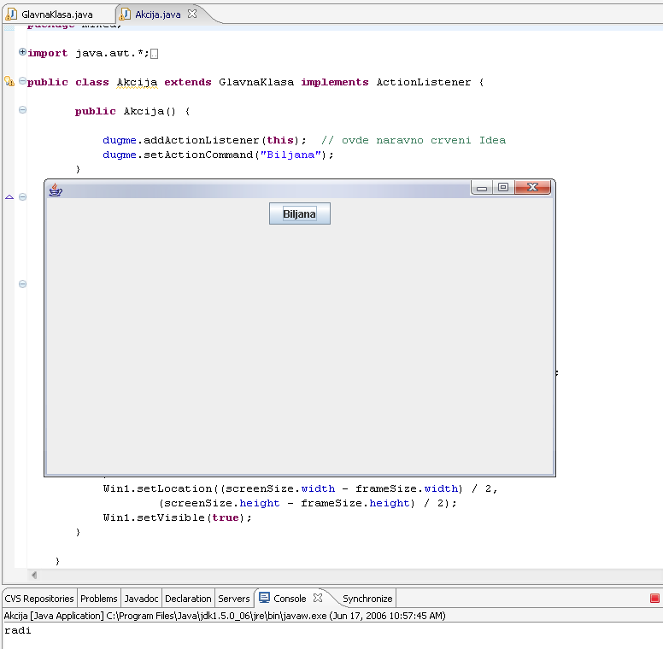Click the Biljana button in the Java window
The width and height of the screenshot is (663, 649).
pyautogui.click(x=299, y=213)
